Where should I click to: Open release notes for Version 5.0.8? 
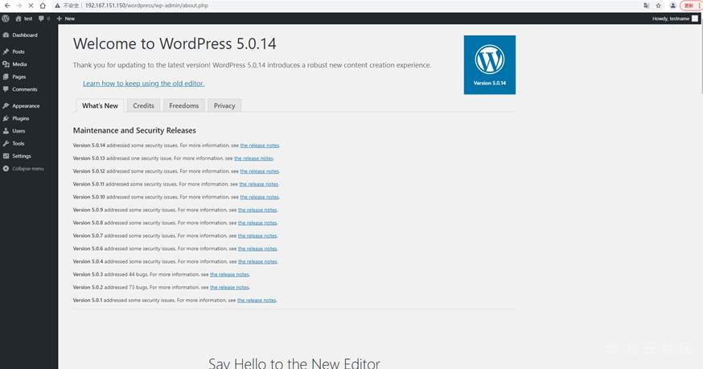(x=257, y=223)
